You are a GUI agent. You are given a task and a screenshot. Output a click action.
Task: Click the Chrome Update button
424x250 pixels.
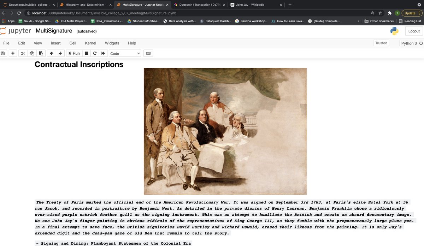coord(412,13)
